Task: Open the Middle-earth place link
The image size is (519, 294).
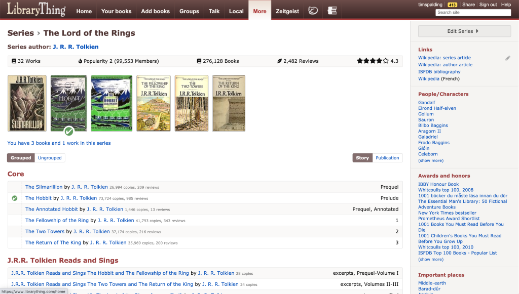Action: pyautogui.click(x=432, y=283)
